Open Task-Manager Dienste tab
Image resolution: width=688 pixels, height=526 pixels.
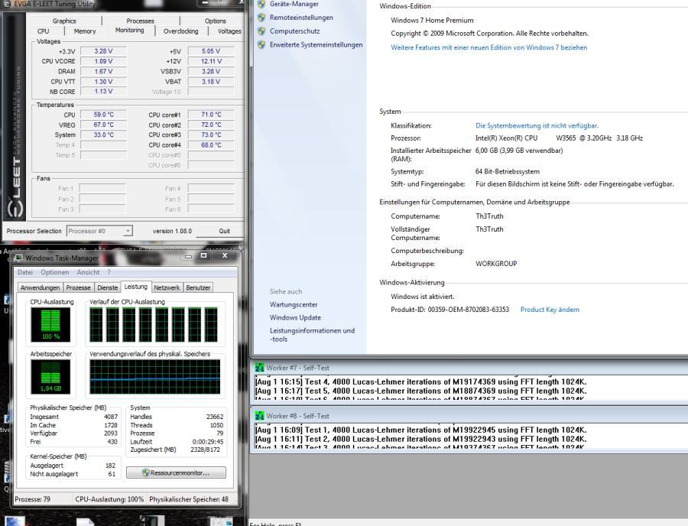(x=108, y=287)
